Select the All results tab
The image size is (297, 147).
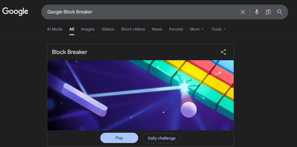click(72, 29)
